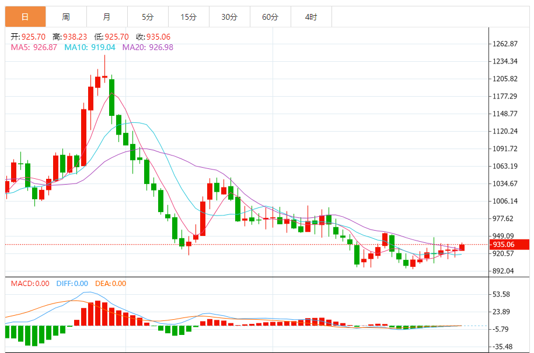Click the 1234.34 price axis label
The height and width of the screenshot is (353, 534).
[505, 61]
